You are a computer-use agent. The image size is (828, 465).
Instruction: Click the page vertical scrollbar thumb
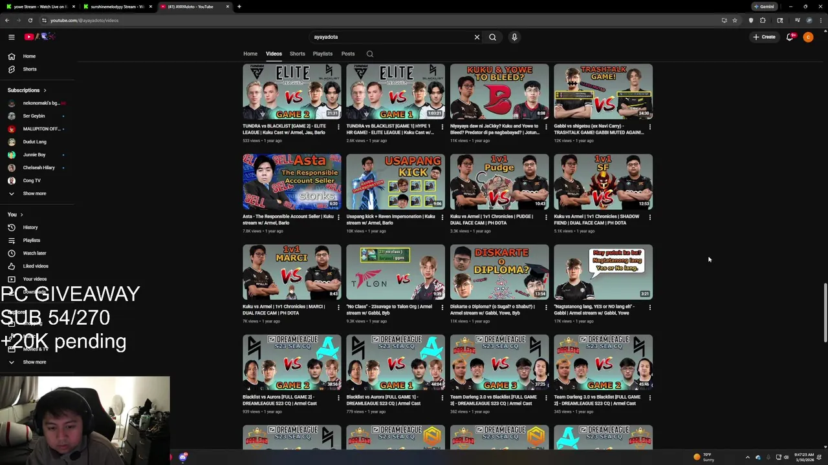(824, 313)
